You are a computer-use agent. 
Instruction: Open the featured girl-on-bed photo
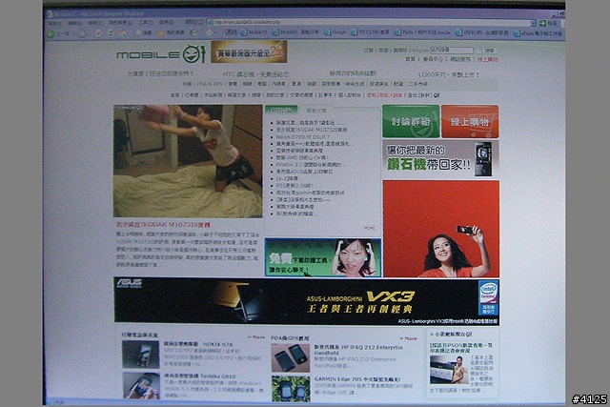(x=188, y=161)
